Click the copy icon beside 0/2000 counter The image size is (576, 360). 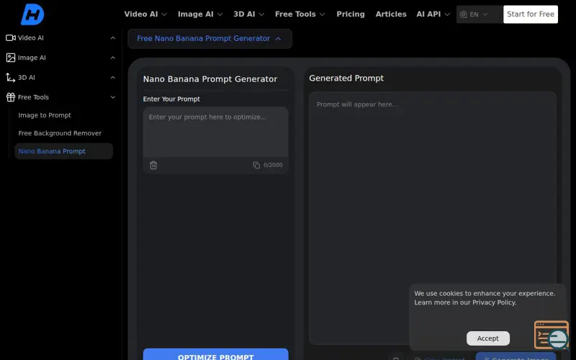coord(256,166)
